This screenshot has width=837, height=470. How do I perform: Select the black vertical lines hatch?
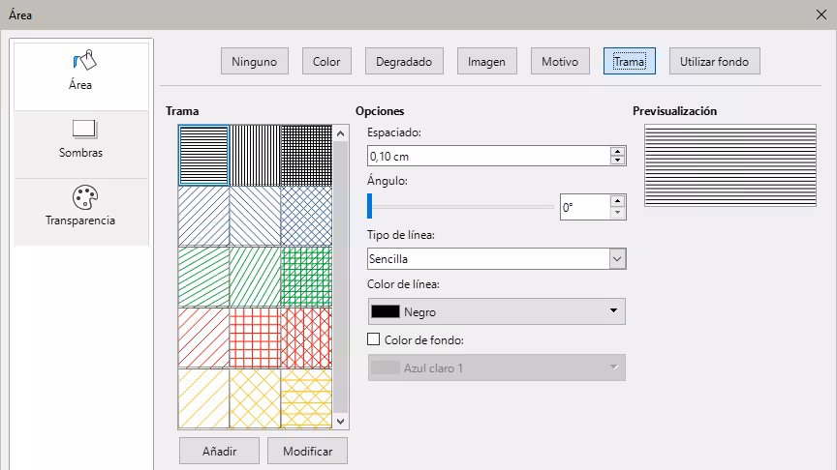(x=255, y=156)
